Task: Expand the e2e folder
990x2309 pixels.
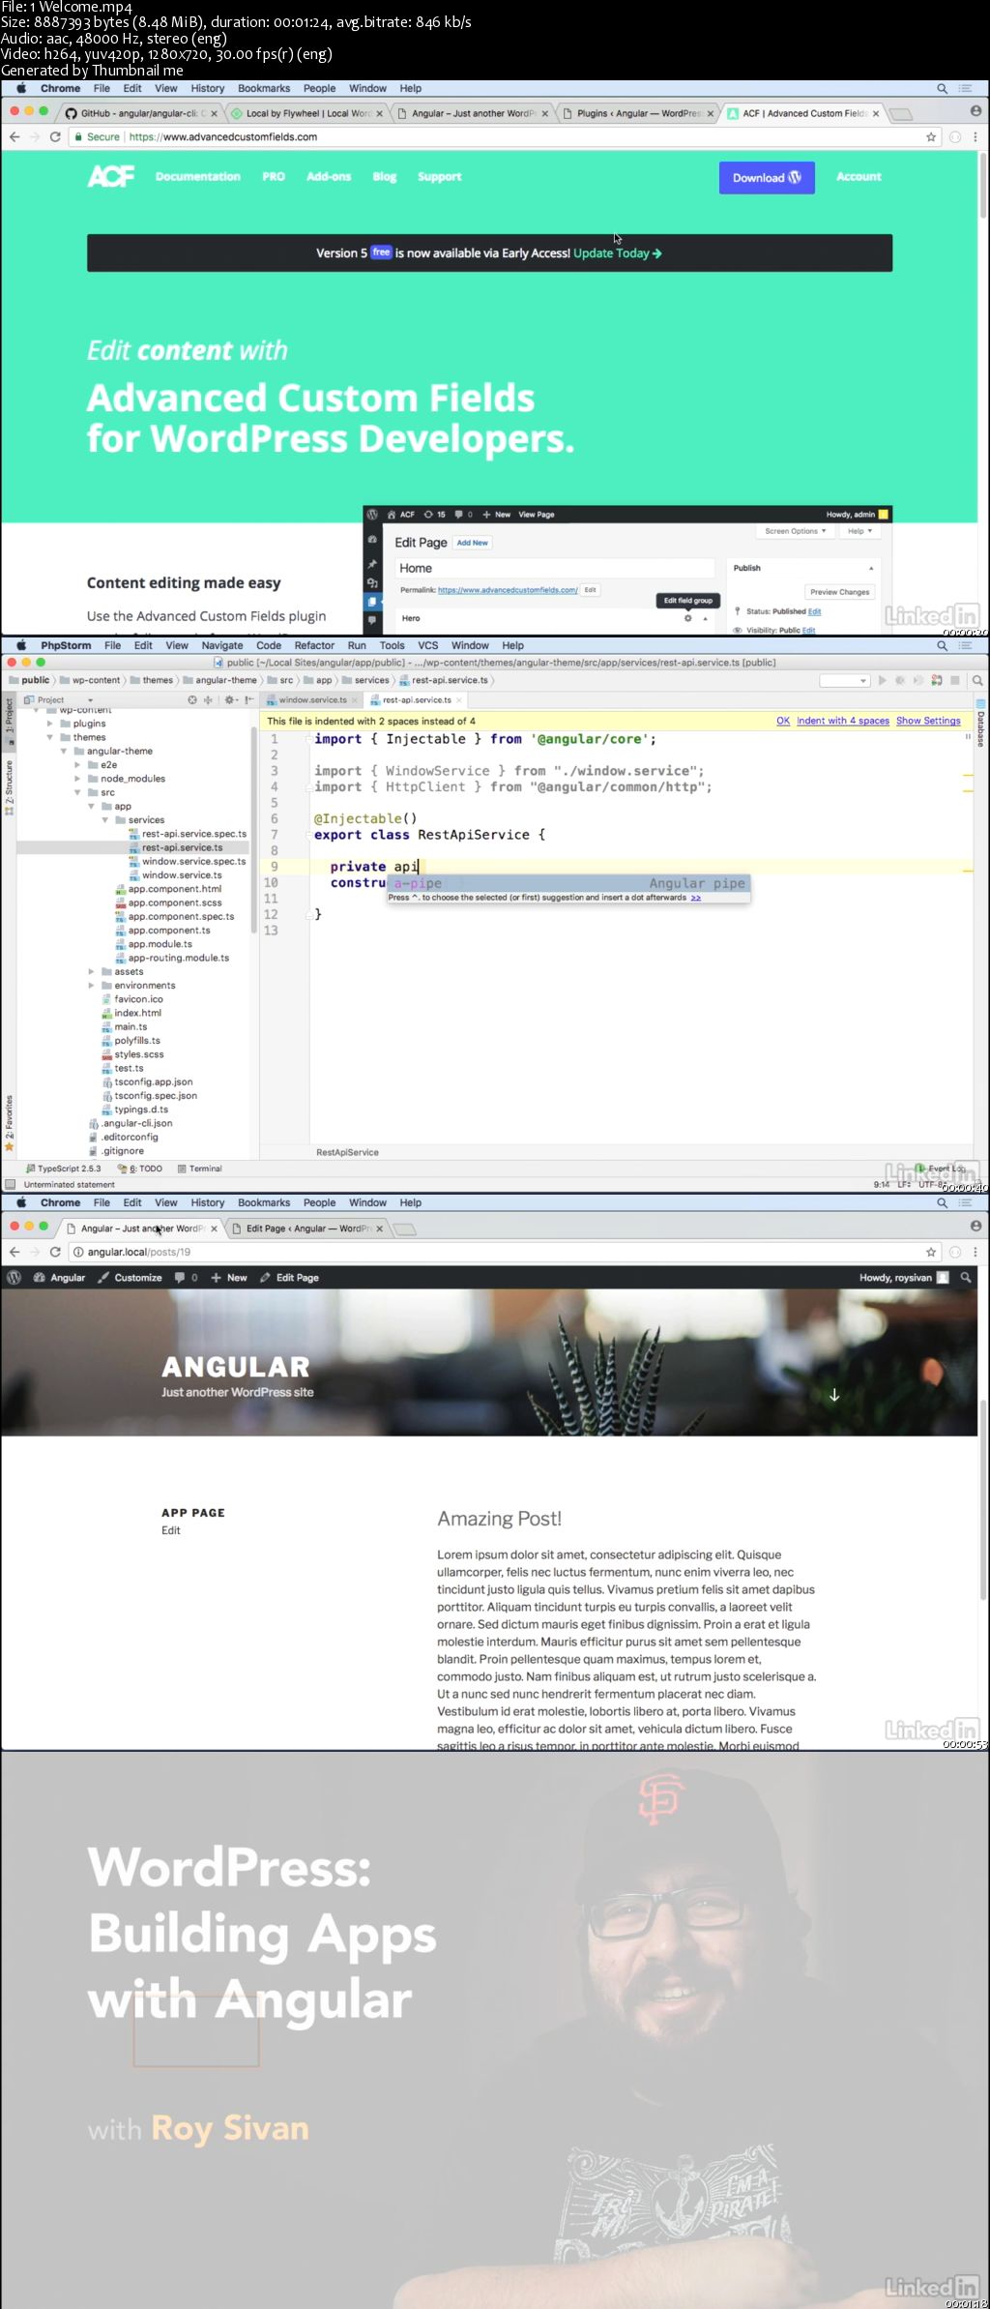Action: (x=77, y=764)
